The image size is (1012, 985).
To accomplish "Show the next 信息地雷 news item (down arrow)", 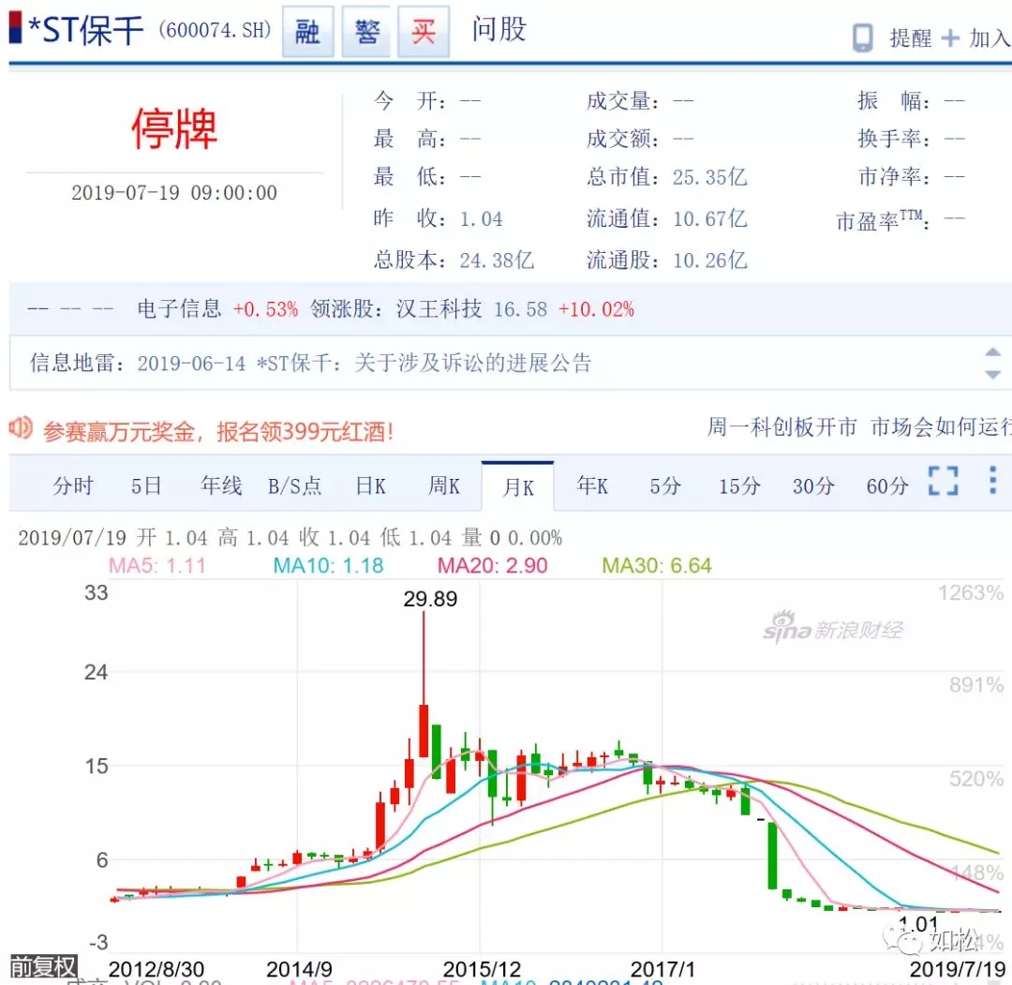I will tap(992, 374).
